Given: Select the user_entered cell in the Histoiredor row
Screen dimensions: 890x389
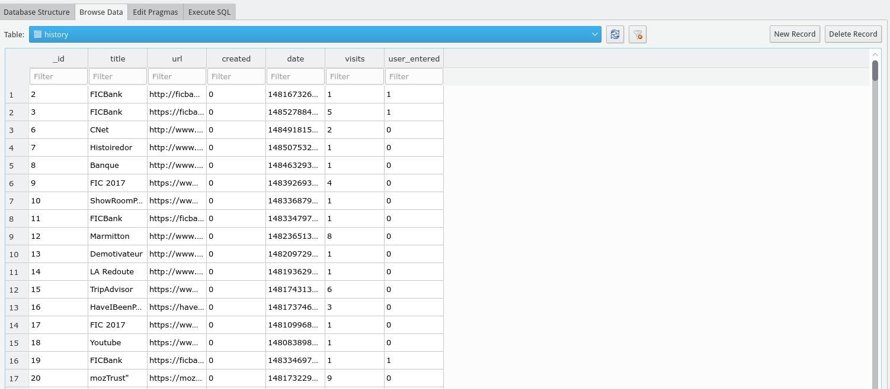Looking at the screenshot, I should click(414, 148).
